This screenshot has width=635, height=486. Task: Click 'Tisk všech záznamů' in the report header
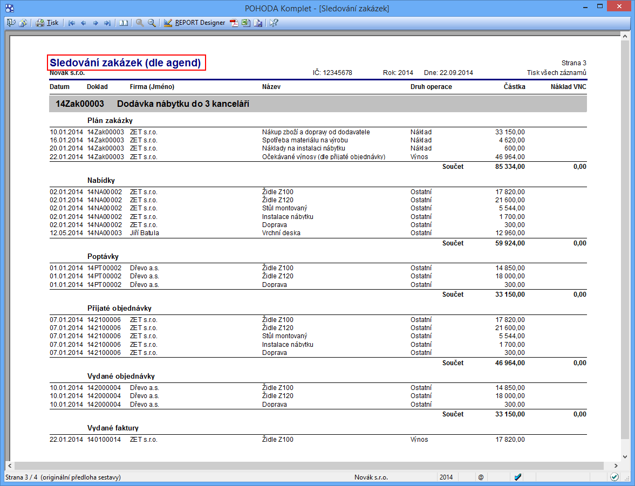556,72
